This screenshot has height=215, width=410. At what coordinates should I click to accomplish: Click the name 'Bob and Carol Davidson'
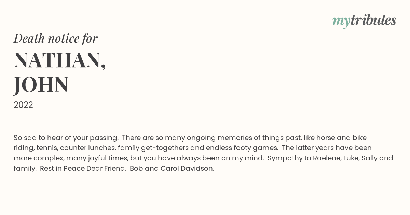click(172, 169)
